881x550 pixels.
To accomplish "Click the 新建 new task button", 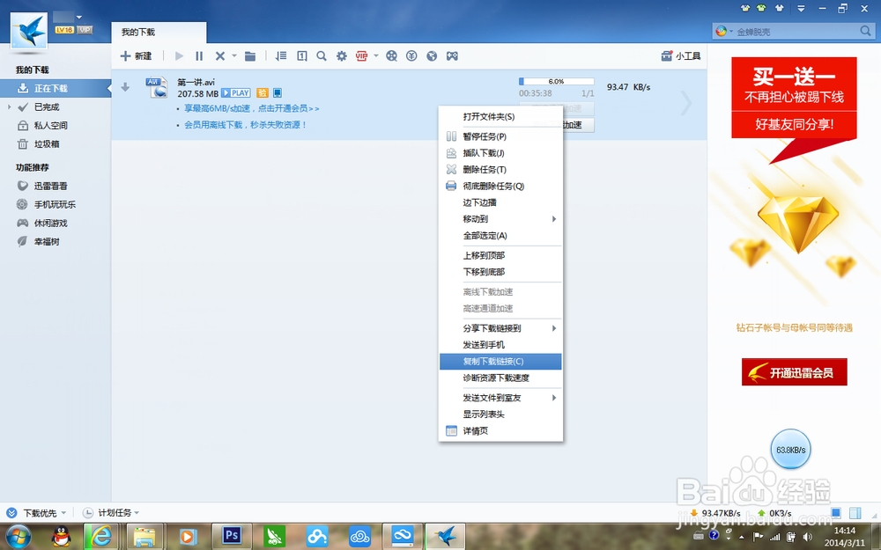I will coord(136,56).
